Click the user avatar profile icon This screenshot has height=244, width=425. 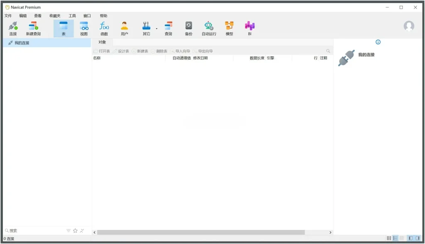[x=409, y=26]
